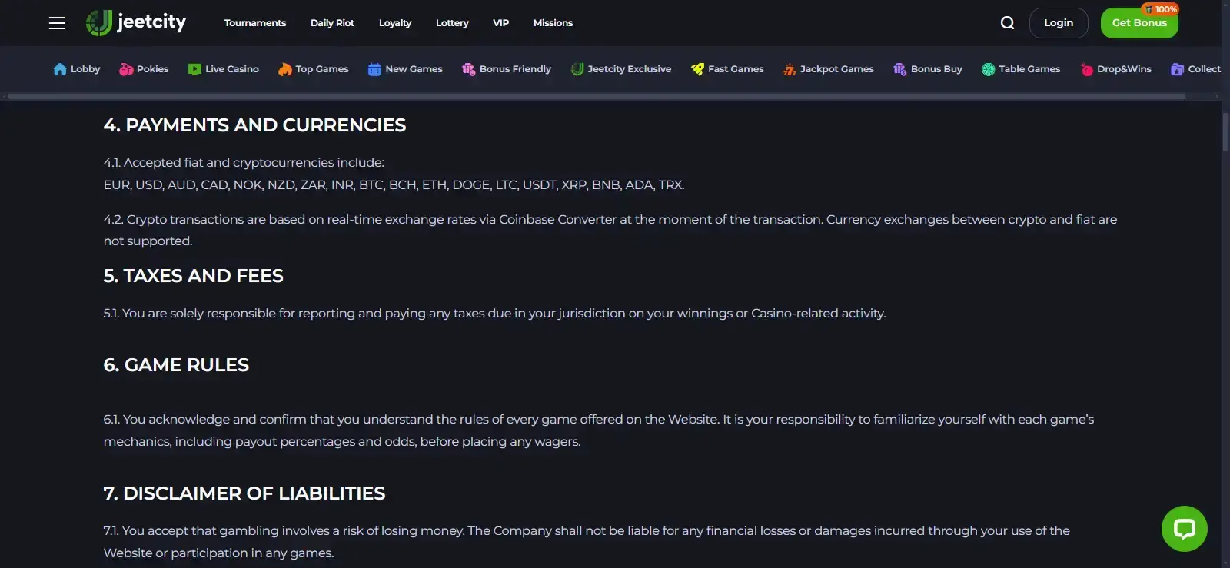Open the Daily Riot page

coord(332,23)
